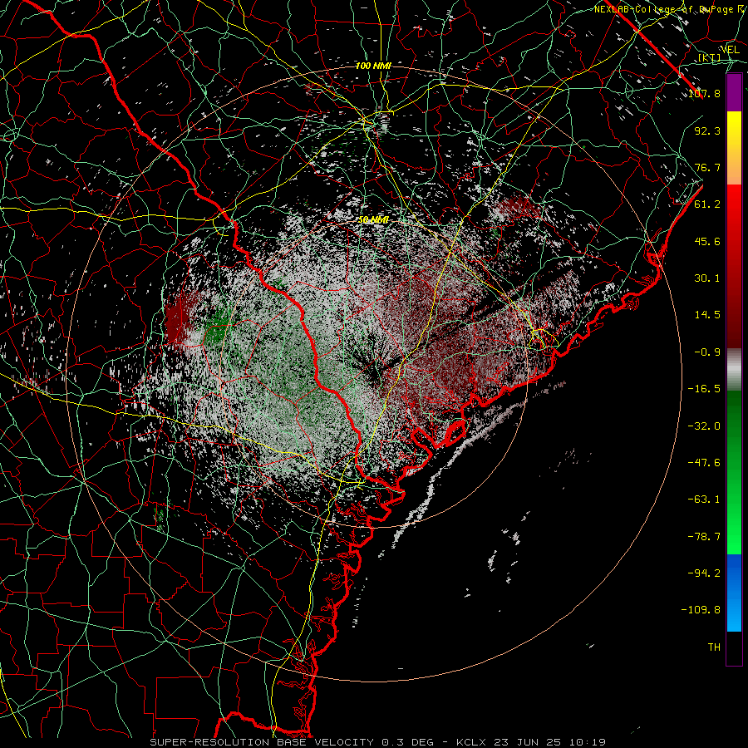Click the red outbound velocity patch west of radar
Screen dimensions: 748x748
(178, 317)
